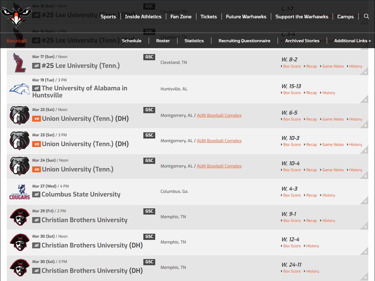Open Box Score for 9-1 Christian Brothers win
Viewport: 375px width, 281px height.
[x=292, y=220]
